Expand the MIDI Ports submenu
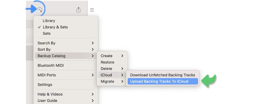 coord(66,75)
